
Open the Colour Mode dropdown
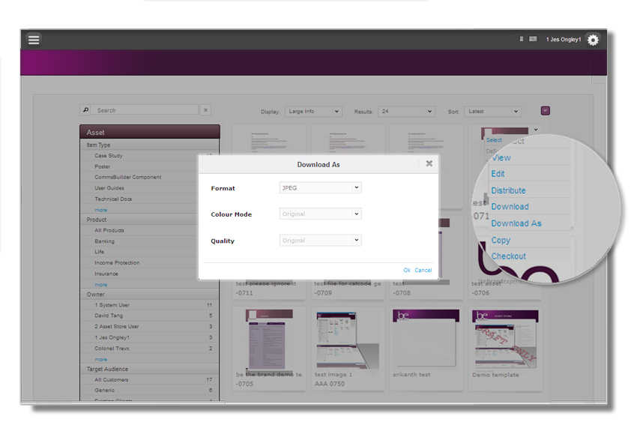tap(320, 214)
